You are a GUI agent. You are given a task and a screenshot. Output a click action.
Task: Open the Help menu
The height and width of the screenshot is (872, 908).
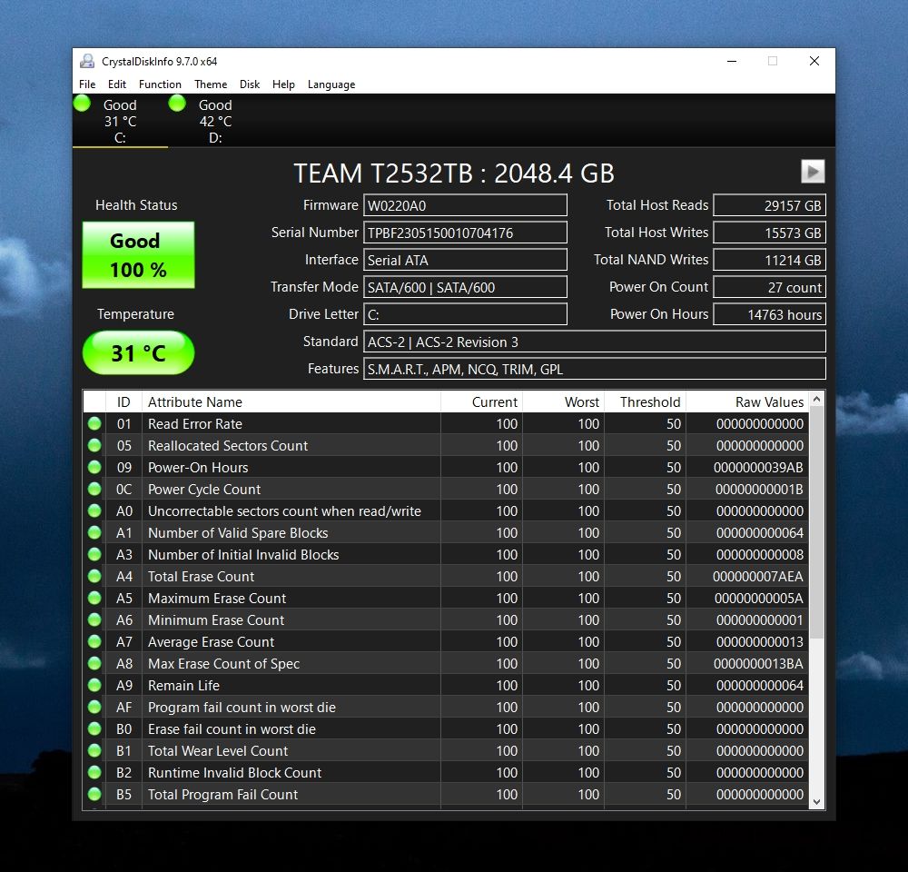[x=283, y=84]
